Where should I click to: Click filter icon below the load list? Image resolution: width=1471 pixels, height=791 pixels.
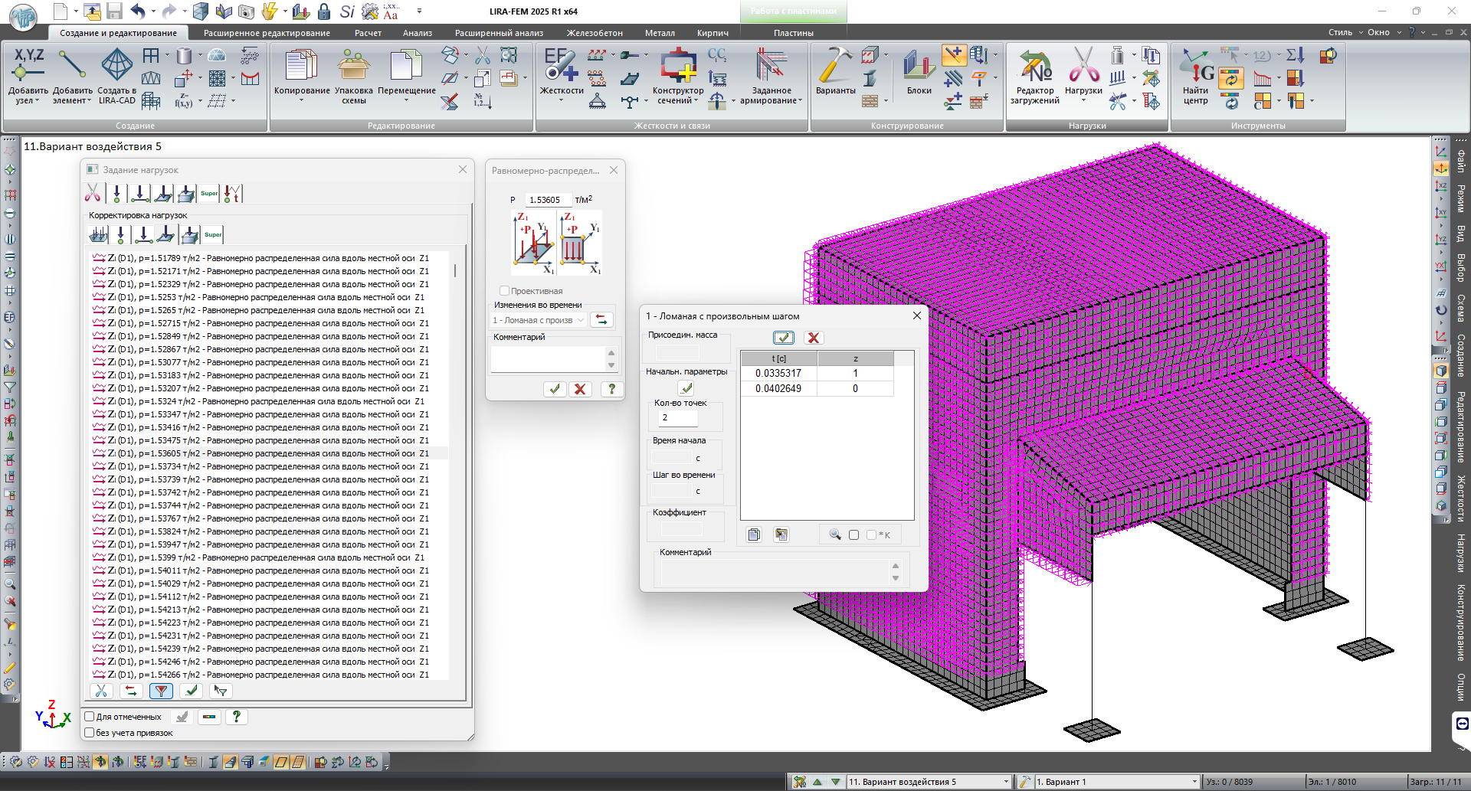tap(161, 691)
